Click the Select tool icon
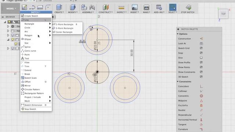This screenshot has width=235, height=132. click(x=173, y=7)
